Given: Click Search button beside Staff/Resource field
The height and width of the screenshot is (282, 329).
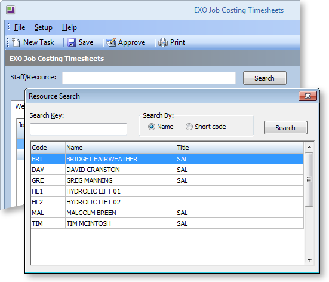Looking at the screenshot, I should pos(265,78).
